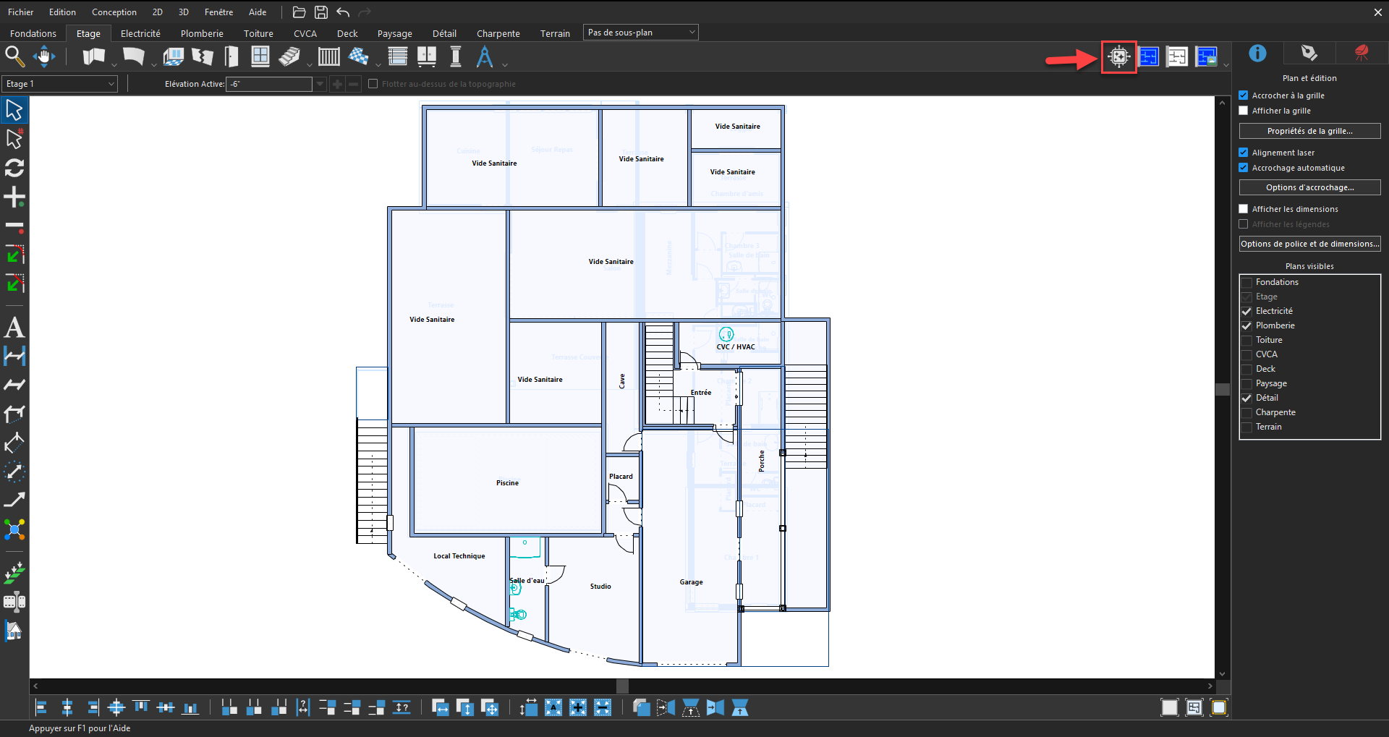The image size is (1389, 737).
Task: Expand the Elévation Active dropdown arrow
Action: [320, 84]
